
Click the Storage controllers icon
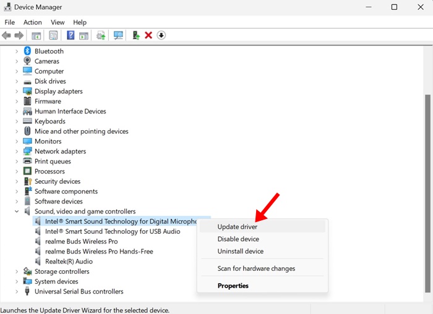(27, 271)
